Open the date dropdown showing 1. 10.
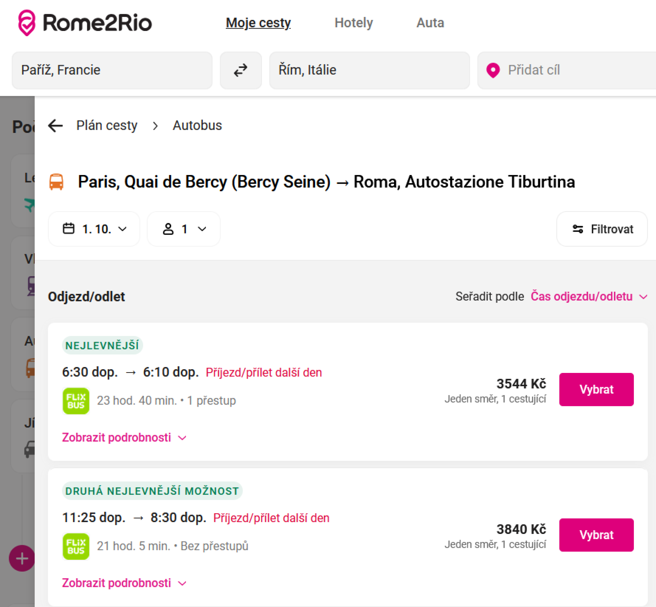Image resolution: width=656 pixels, height=607 pixels. tap(94, 229)
